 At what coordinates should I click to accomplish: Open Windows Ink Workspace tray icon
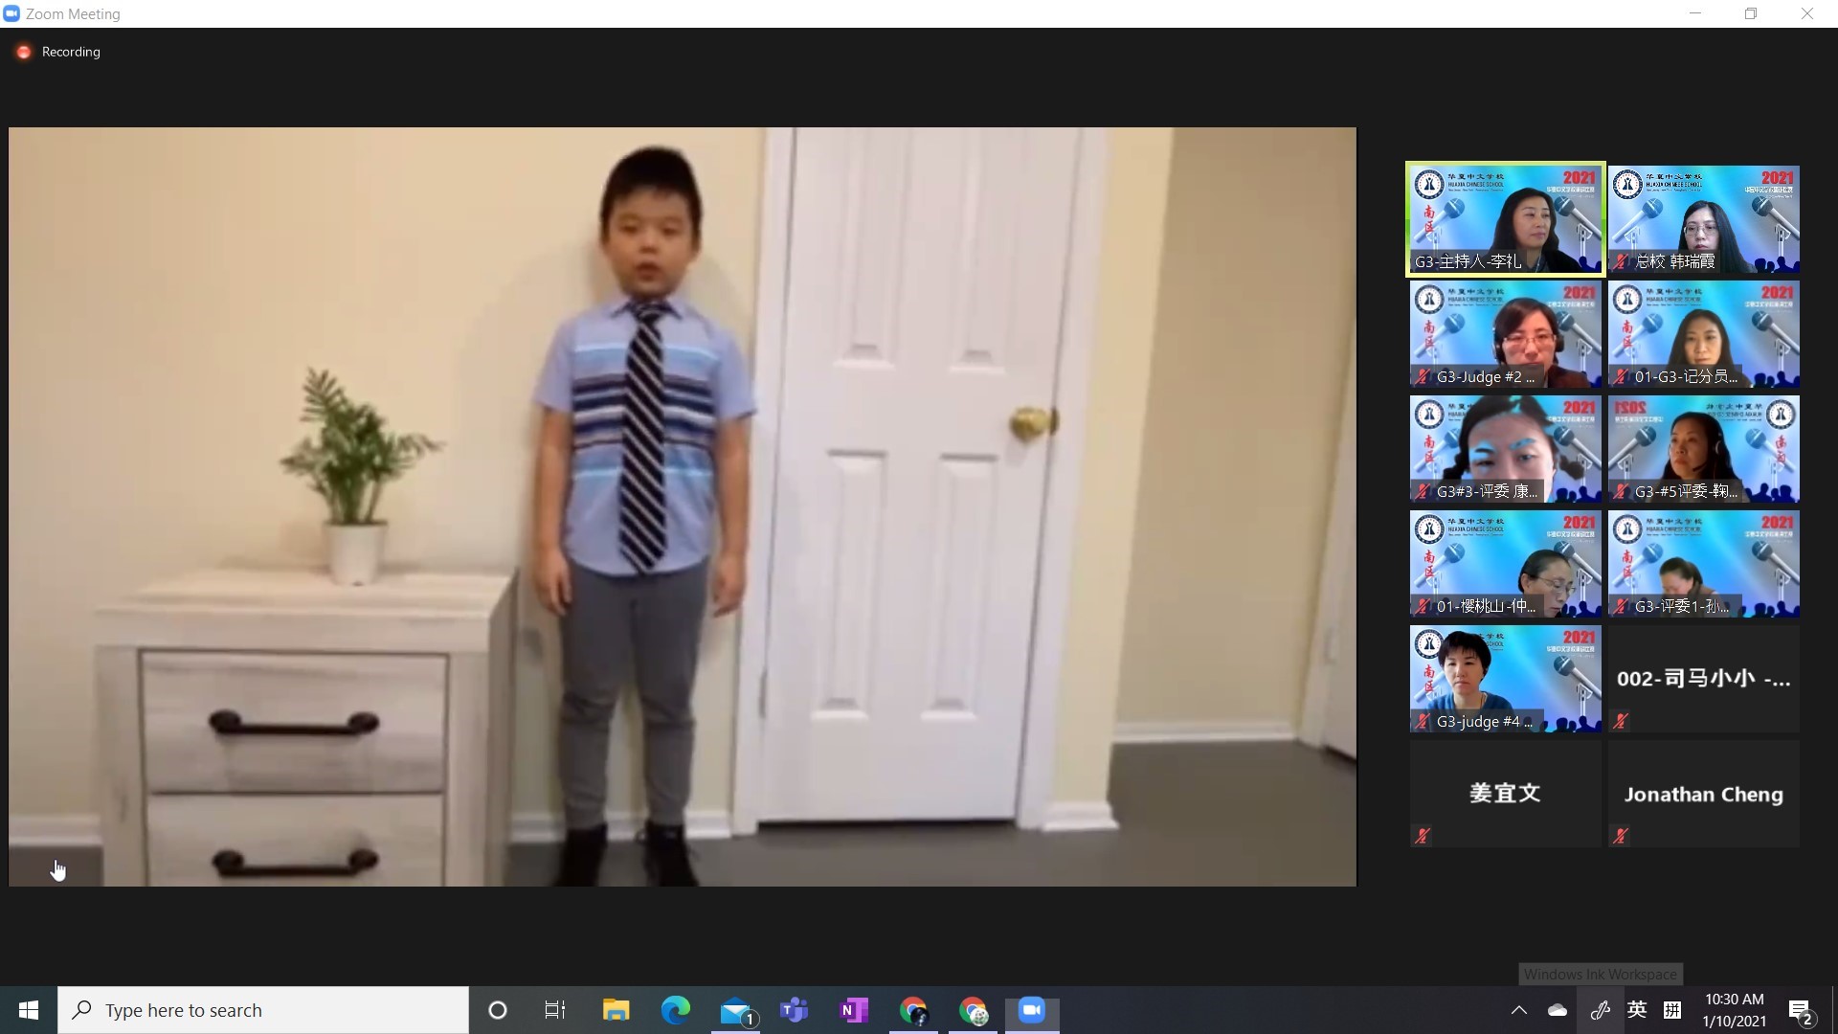[1600, 1010]
